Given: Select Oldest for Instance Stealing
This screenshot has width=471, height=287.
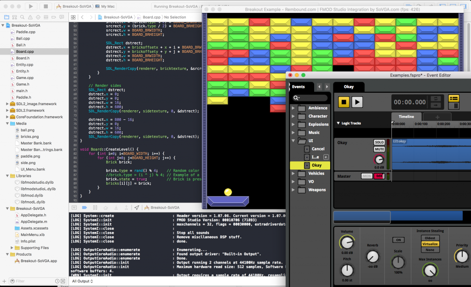Looking at the screenshot, I should (x=430, y=238).
